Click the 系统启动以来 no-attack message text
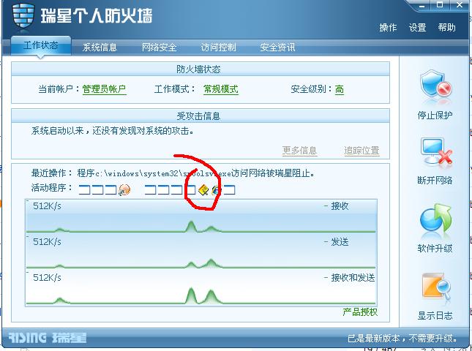 tap(113, 131)
